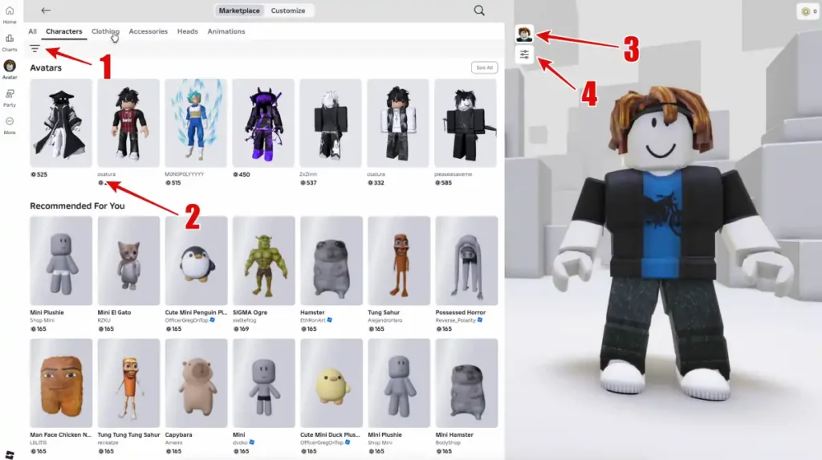
Task: Click the avatar portrait icon beside preview
Action: coord(524,34)
